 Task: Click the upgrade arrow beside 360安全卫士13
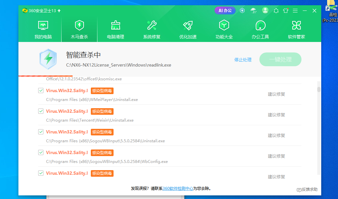click(59, 10)
